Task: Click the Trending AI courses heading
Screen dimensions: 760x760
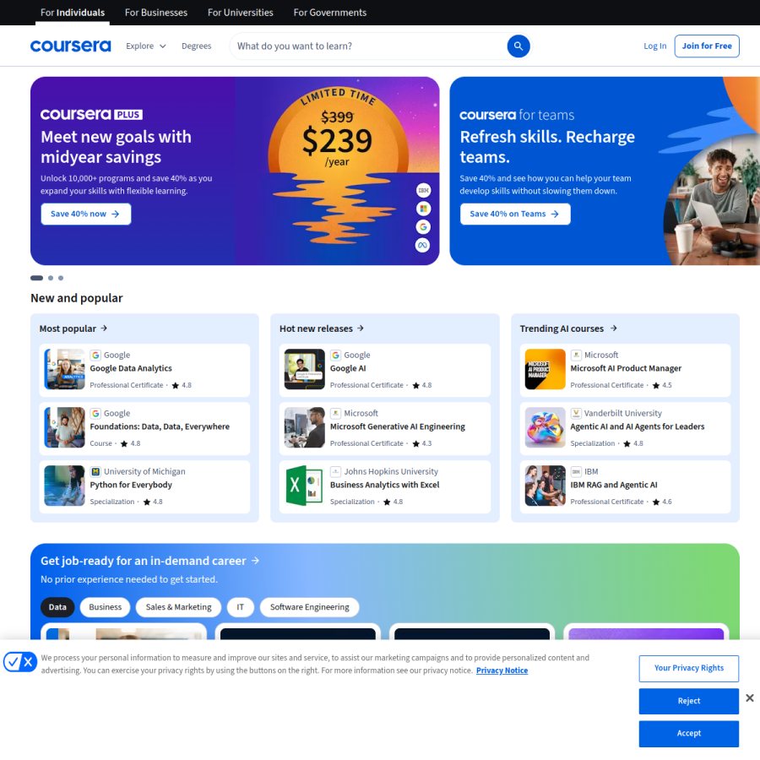Action: [x=562, y=328]
